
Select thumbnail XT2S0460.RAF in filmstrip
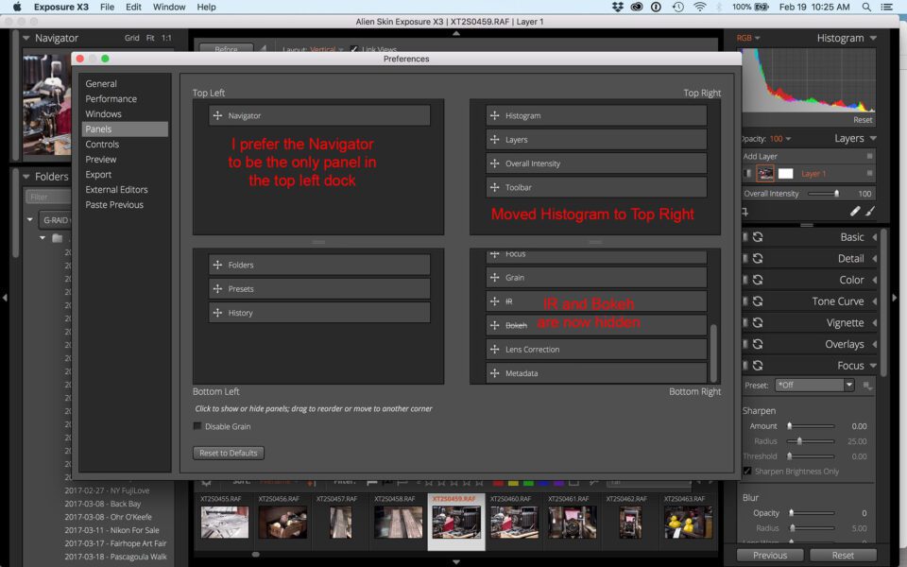[514, 522]
